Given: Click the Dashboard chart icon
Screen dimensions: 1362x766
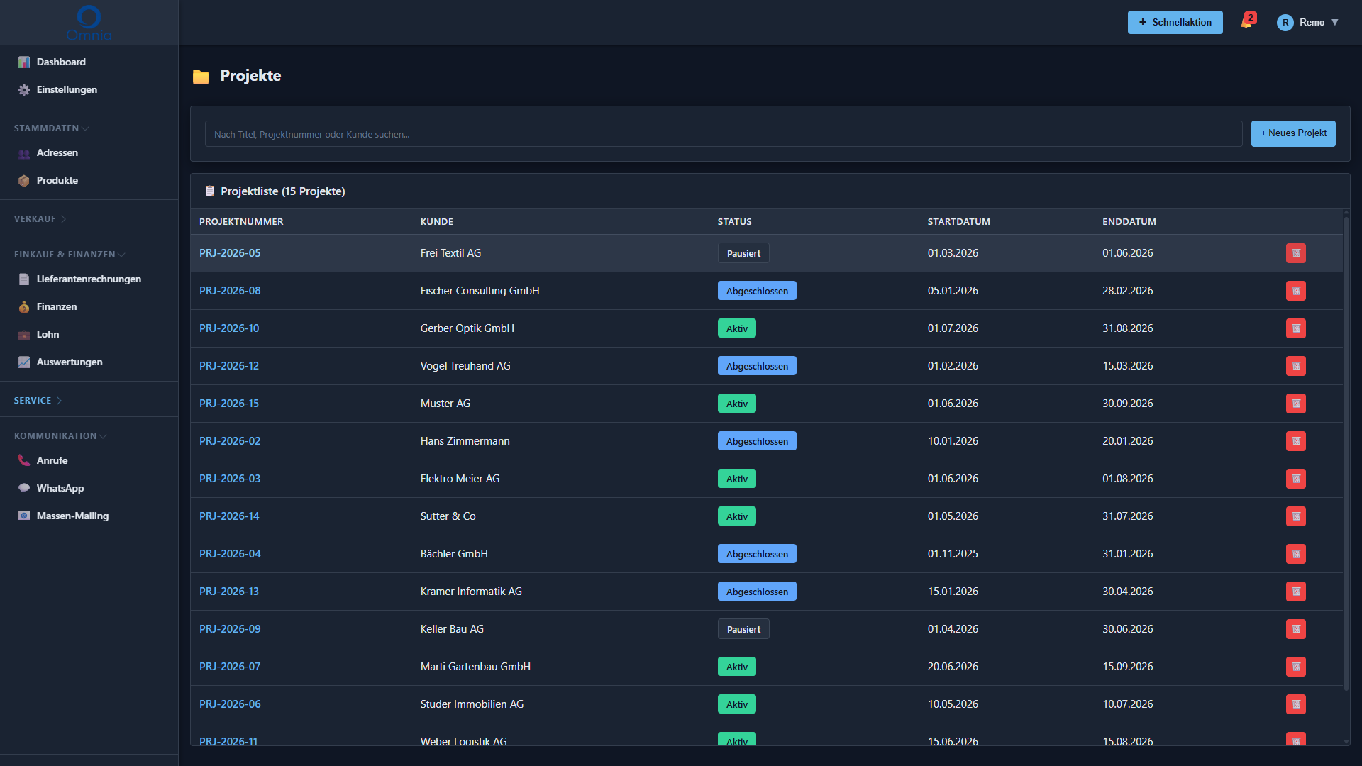Looking at the screenshot, I should pyautogui.click(x=24, y=62).
